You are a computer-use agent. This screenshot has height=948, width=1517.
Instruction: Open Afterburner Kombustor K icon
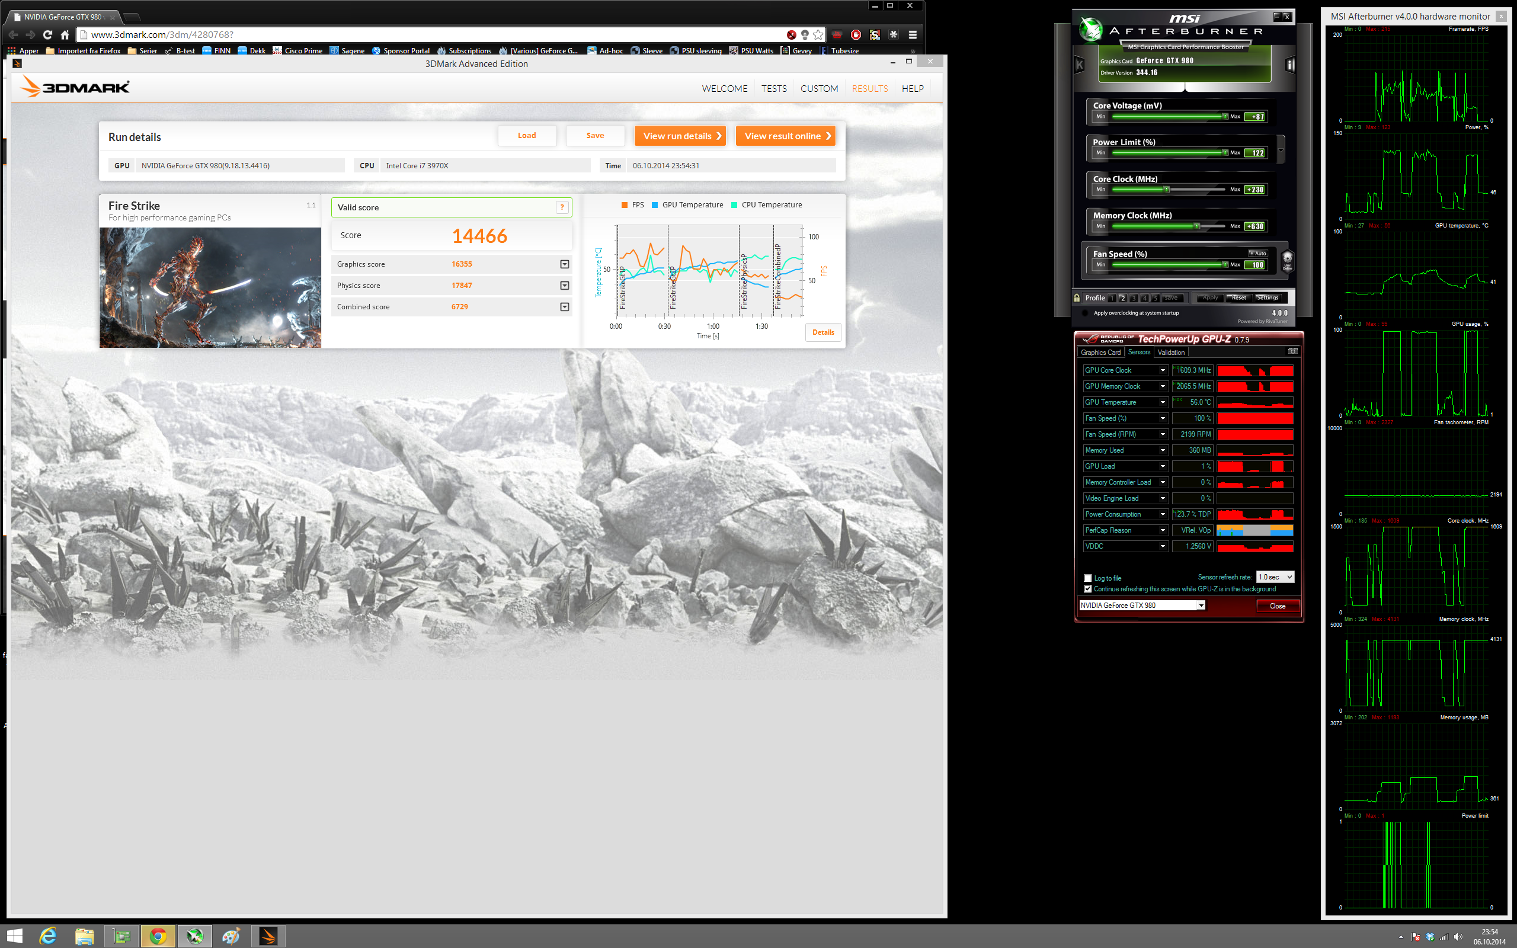1080,64
